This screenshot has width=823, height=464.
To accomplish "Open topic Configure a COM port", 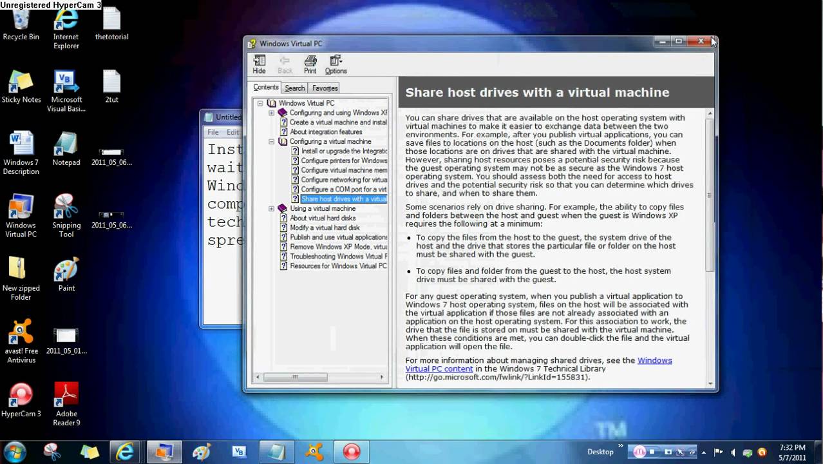I will 344,189.
